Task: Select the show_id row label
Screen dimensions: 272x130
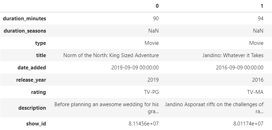Action: pyautogui.click(x=36, y=124)
